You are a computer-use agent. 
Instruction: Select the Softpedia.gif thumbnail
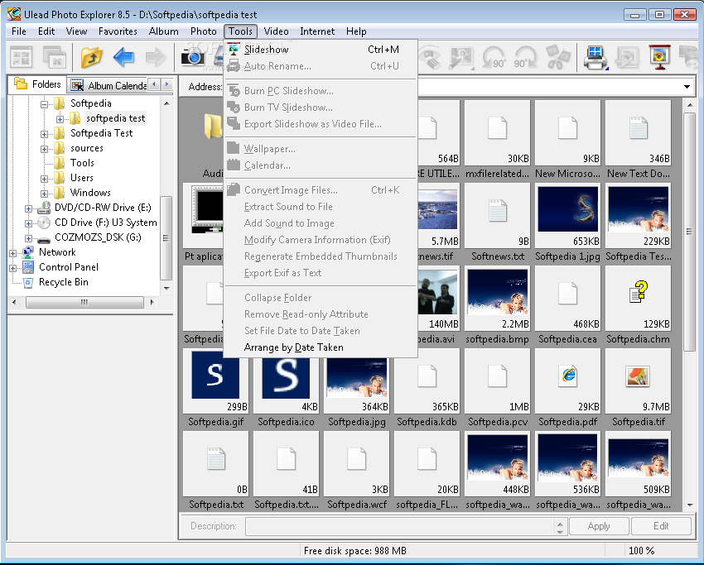pyautogui.click(x=215, y=381)
